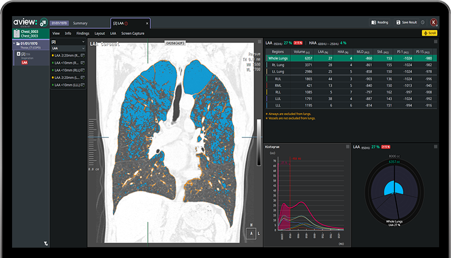Switch to the Summary tab
Screen dimensions: 451x258
[x=80, y=23]
